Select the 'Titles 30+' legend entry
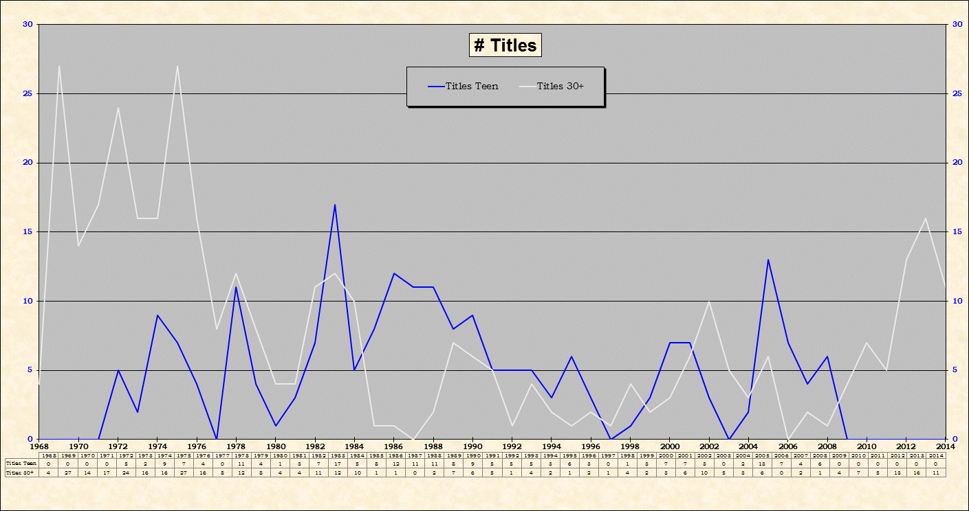 click(560, 86)
